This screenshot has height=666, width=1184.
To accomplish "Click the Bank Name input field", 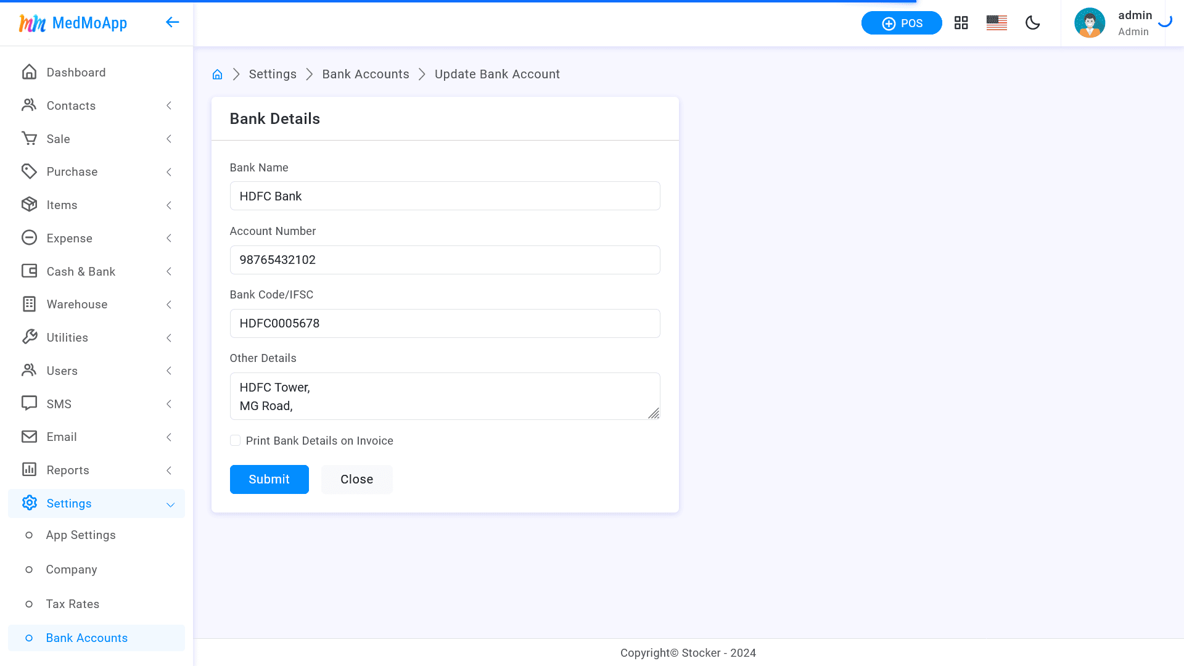I will point(445,196).
